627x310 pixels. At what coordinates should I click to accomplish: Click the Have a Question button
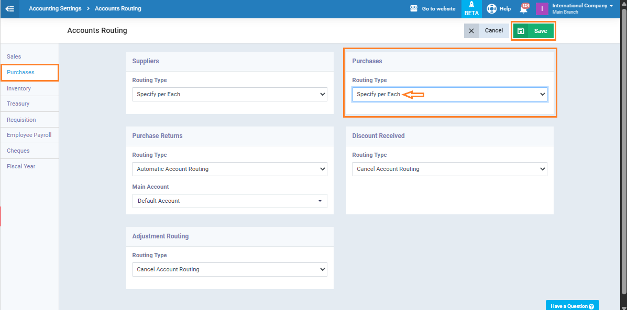(572, 306)
